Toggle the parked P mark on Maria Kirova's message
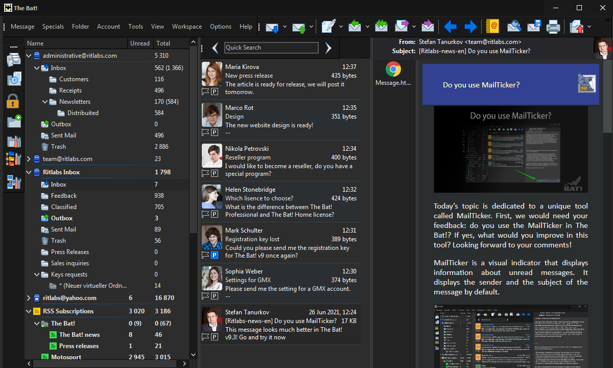 [215, 91]
